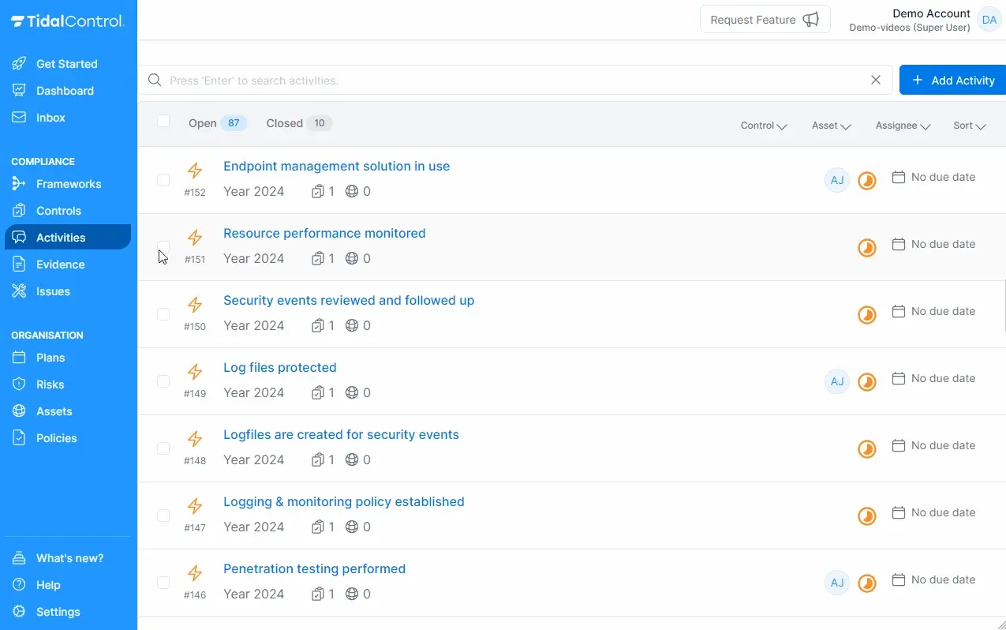Click the DA account avatar

coord(989,20)
